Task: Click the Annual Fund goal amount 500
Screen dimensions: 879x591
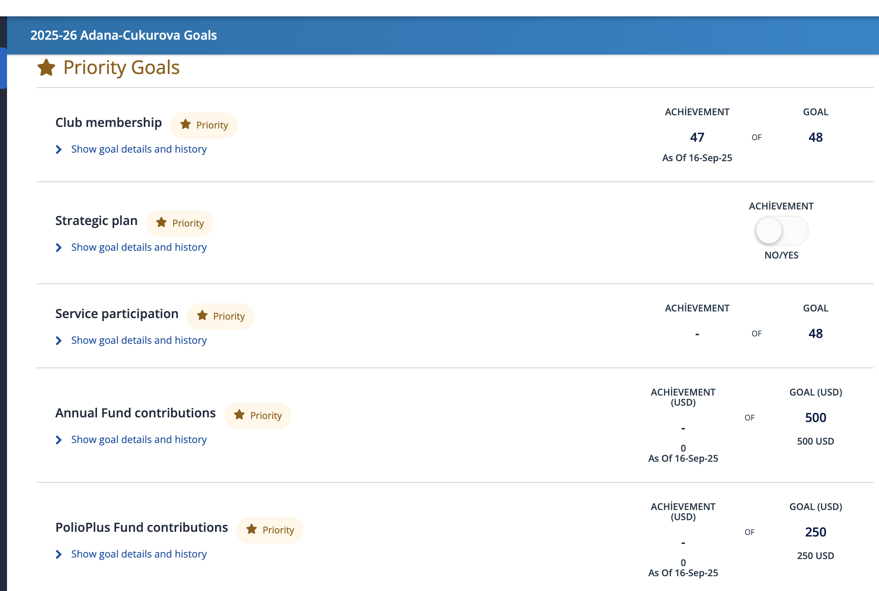Action: (x=815, y=418)
